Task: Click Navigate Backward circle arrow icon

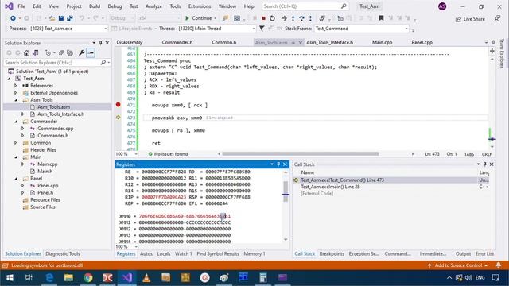Action: (x=13, y=18)
